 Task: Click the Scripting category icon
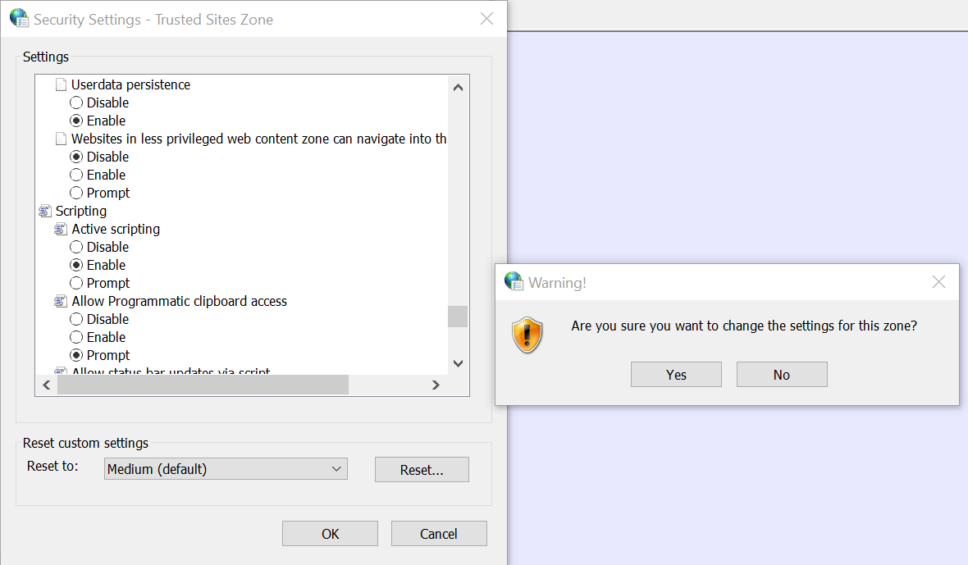click(45, 212)
